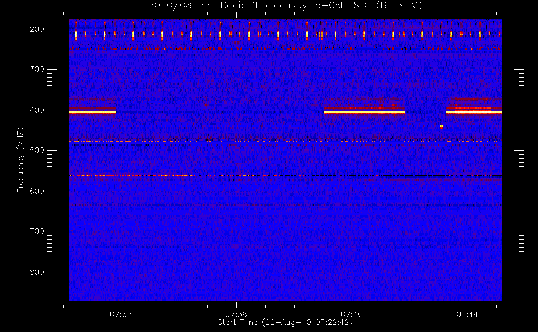Select the "Frequency (MHZ)" axis label
Image resolution: width=538 pixels, height=332 pixels.
point(21,160)
